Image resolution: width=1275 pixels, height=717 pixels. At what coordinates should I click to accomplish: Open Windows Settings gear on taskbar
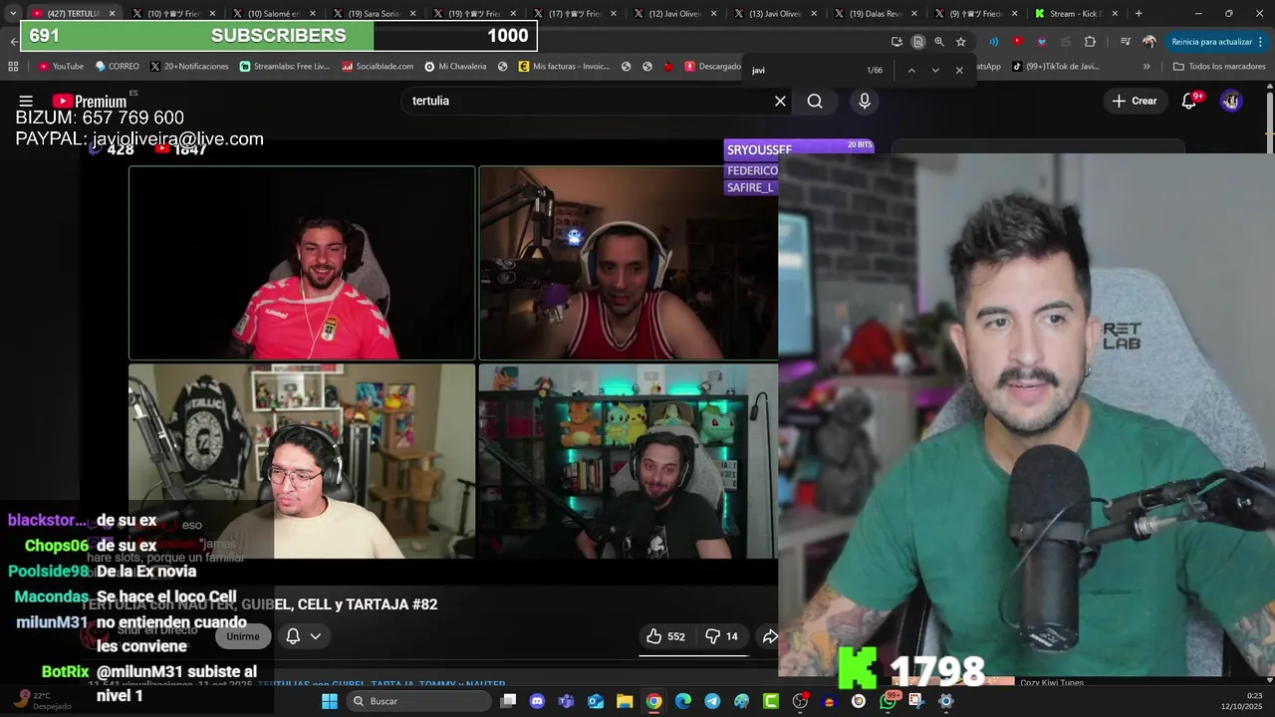click(946, 701)
